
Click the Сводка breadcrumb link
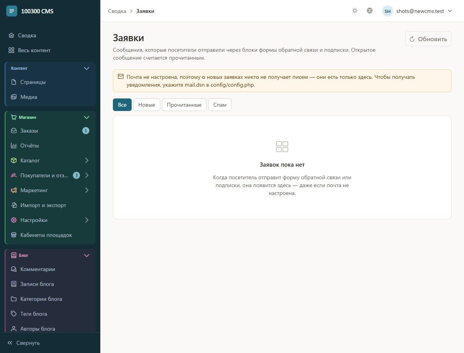tap(117, 11)
